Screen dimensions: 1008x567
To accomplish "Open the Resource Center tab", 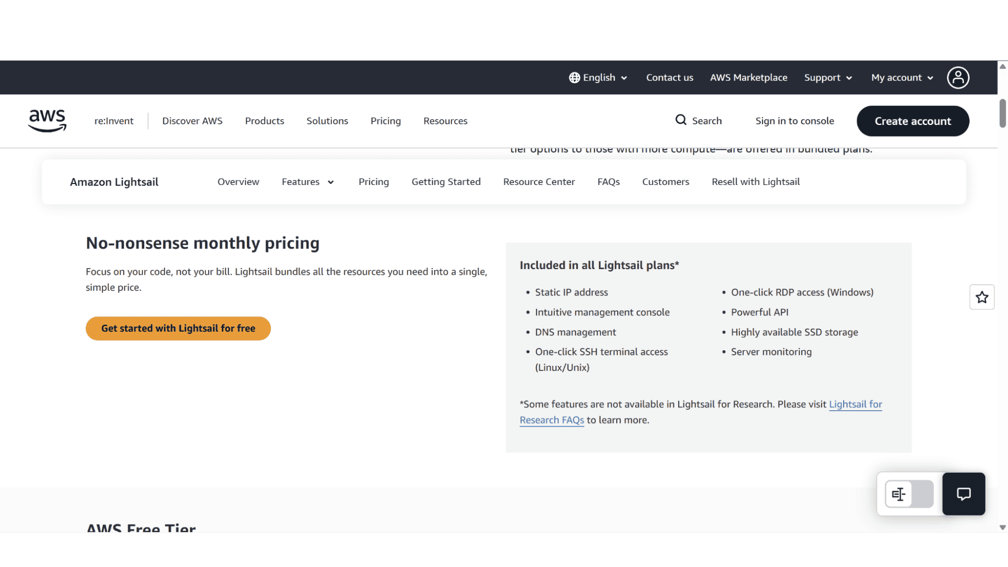I will click(x=539, y=182).
